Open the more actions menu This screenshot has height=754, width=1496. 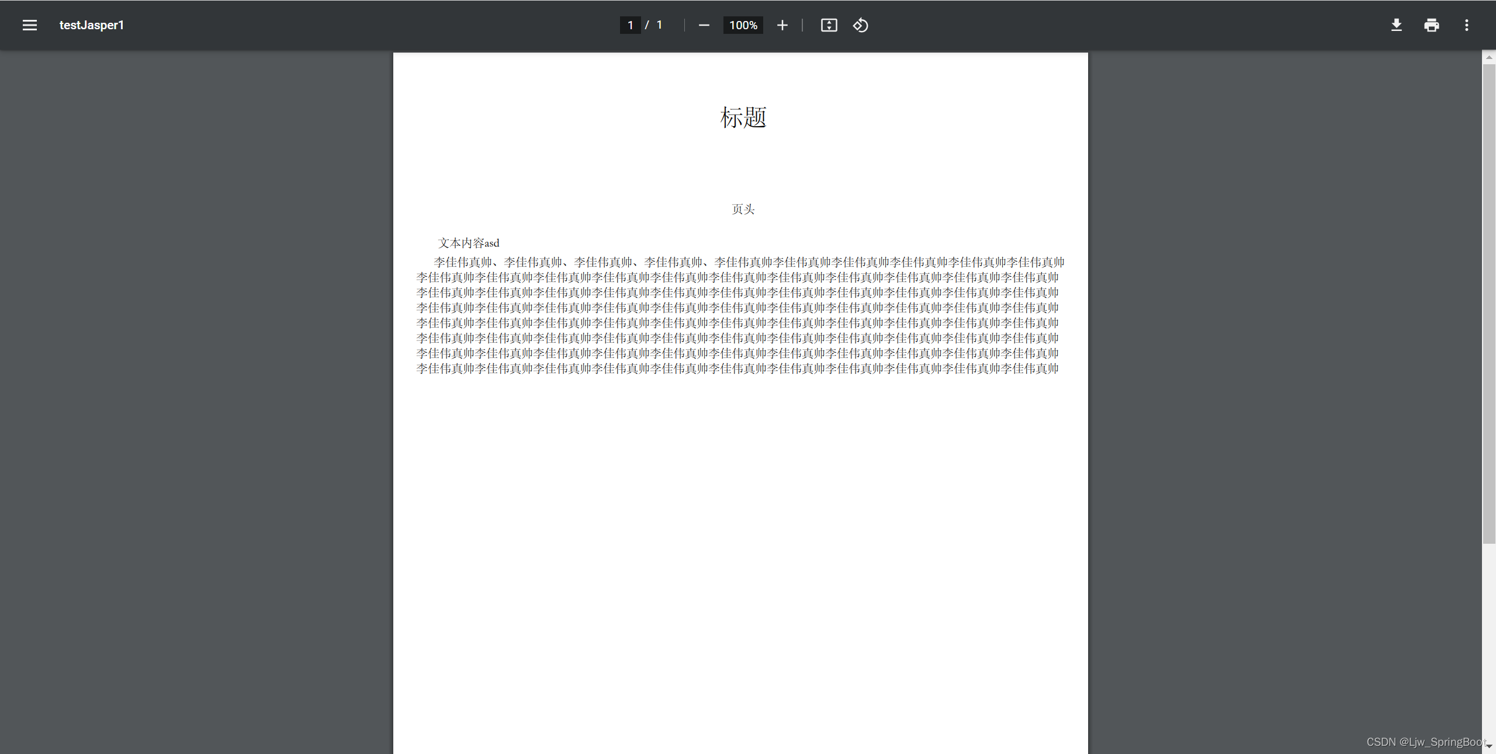(x=1466, y=25)
